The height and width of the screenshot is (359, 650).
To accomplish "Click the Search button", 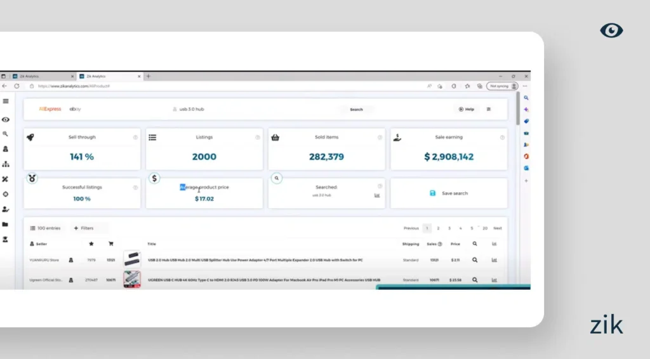I will click(356, 109).
